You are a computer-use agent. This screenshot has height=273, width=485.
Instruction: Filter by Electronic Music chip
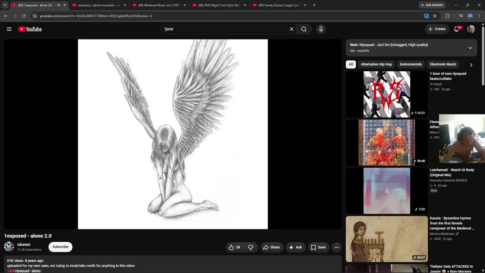[x=443, y=64]
